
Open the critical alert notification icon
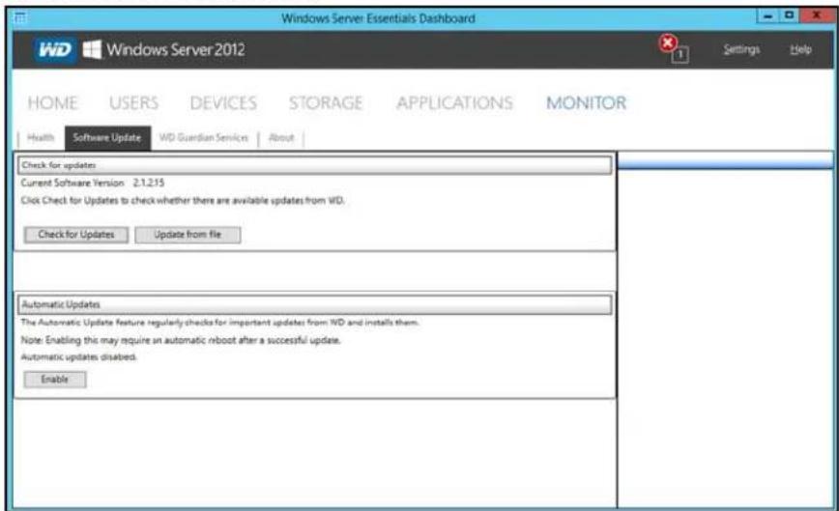click(673, 48)
